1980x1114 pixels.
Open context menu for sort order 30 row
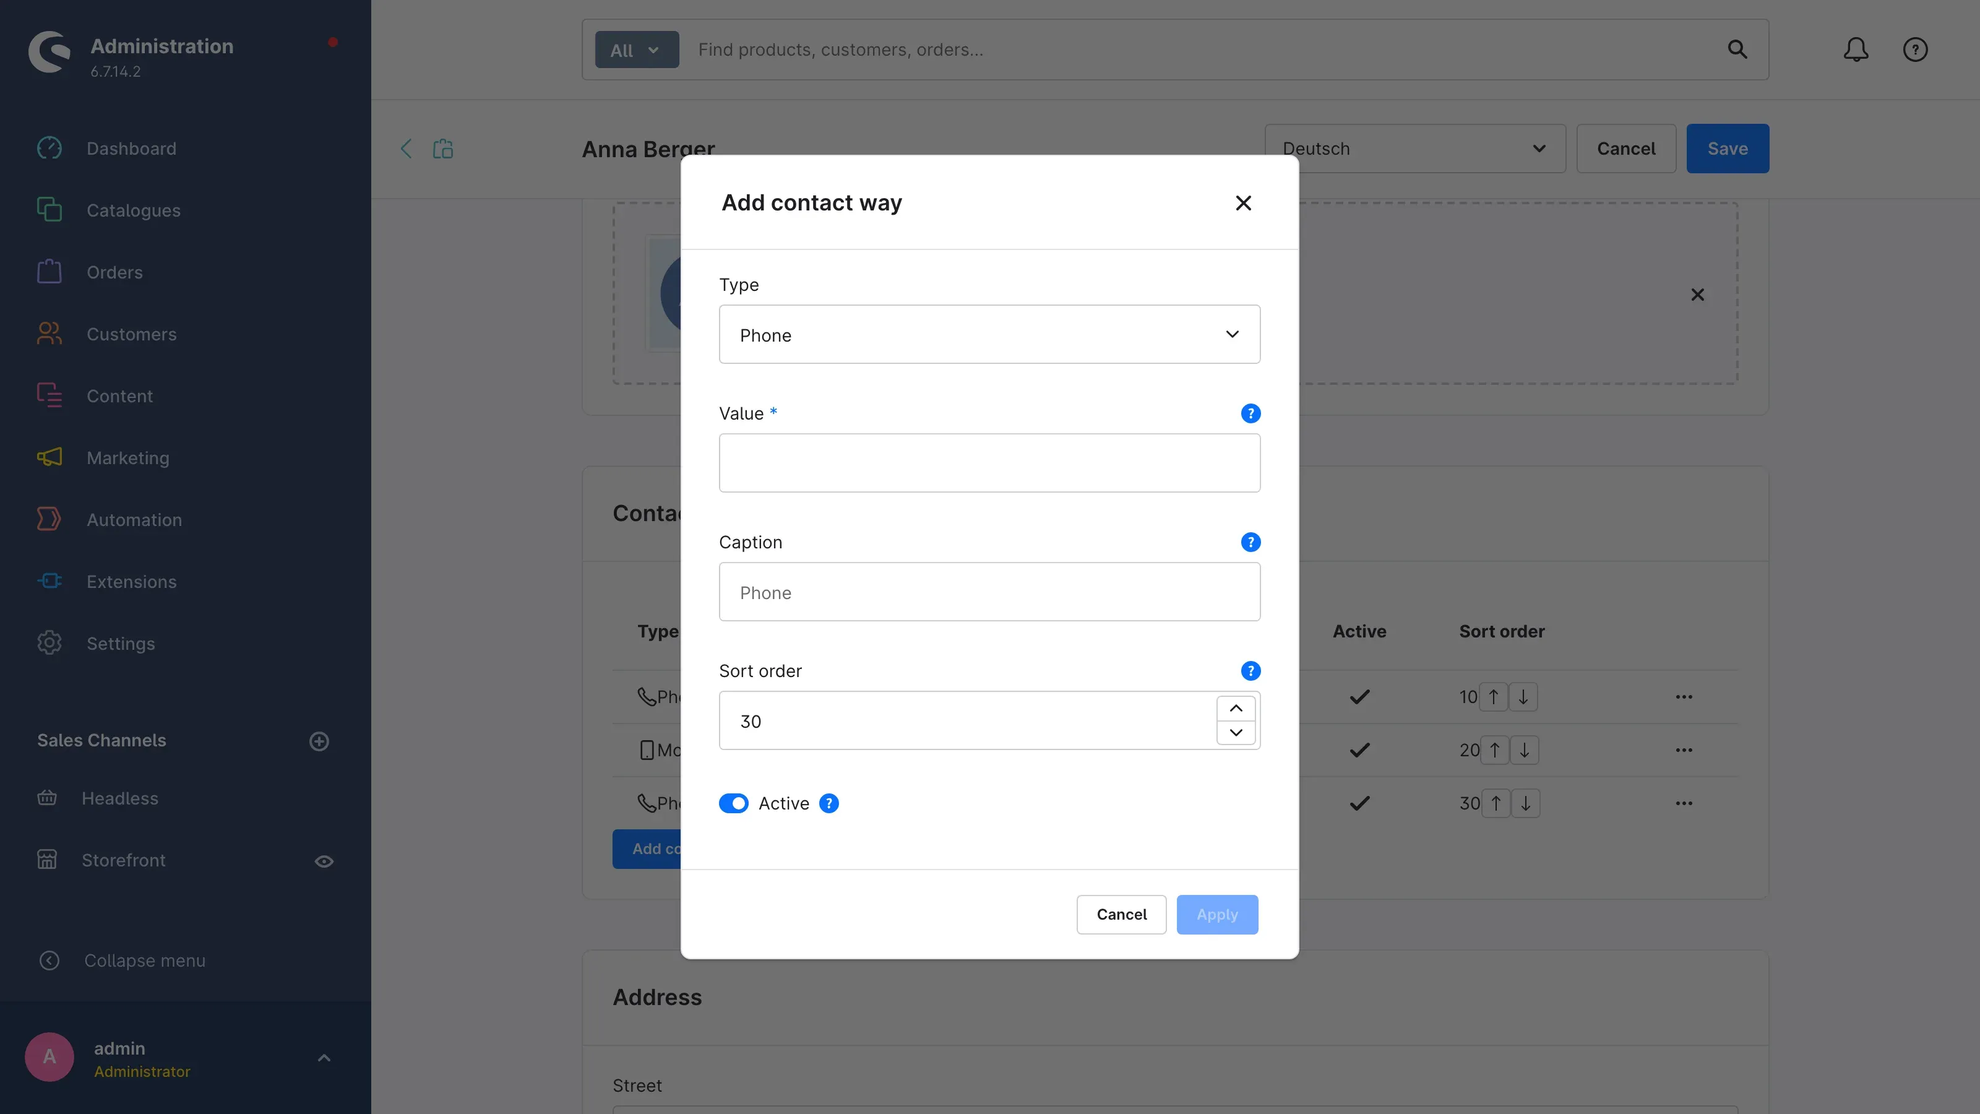1683,803
